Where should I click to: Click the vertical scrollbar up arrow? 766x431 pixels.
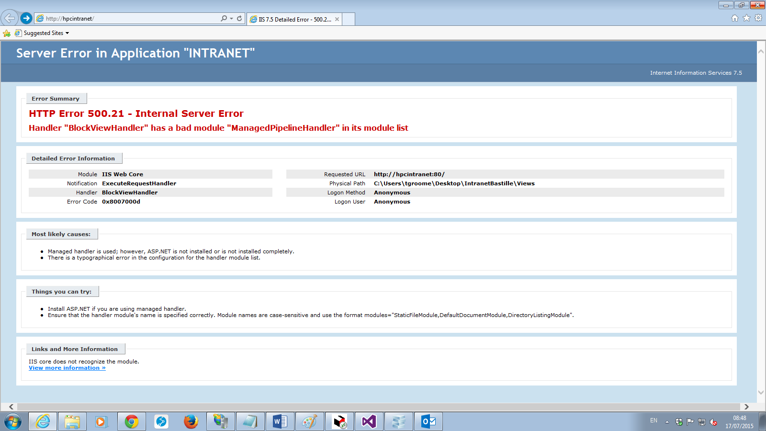point(761,51)
